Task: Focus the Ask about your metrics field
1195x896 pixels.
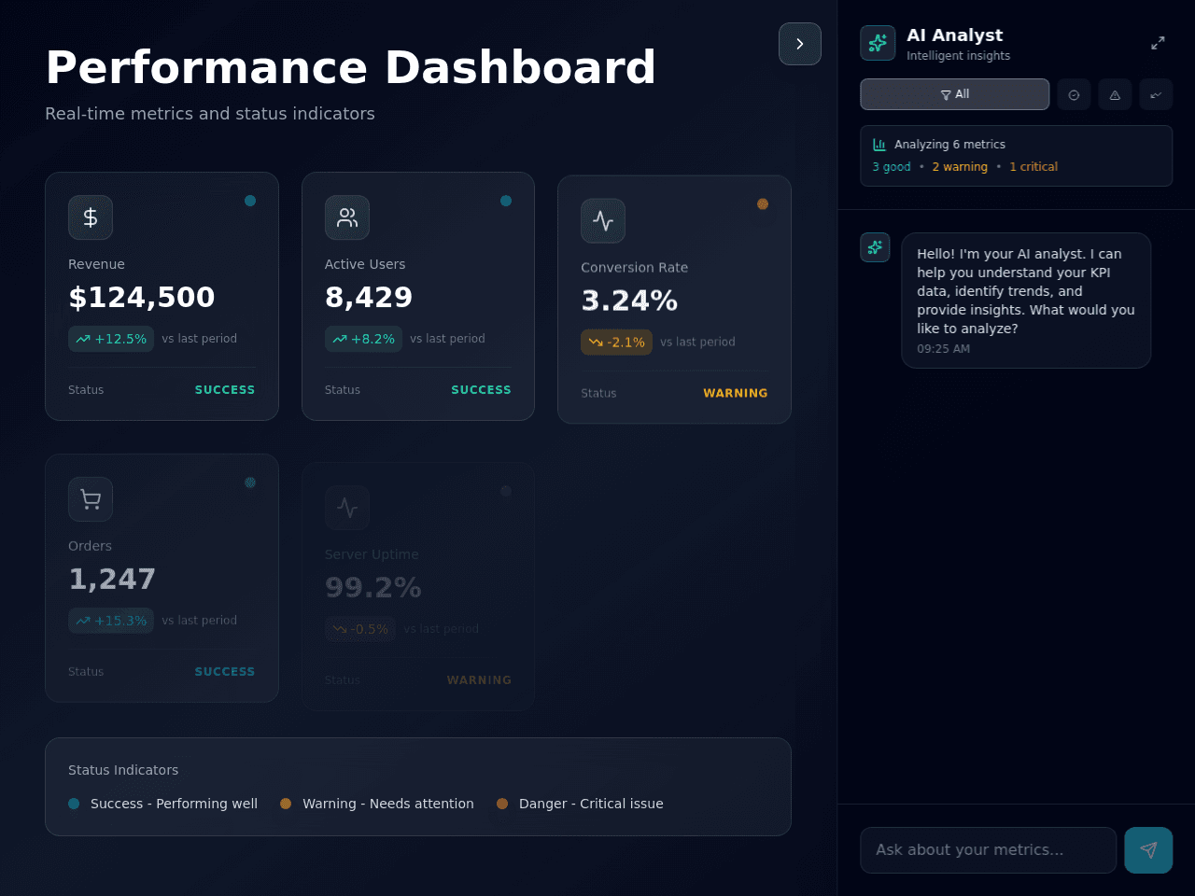Action: coord(988,850)
